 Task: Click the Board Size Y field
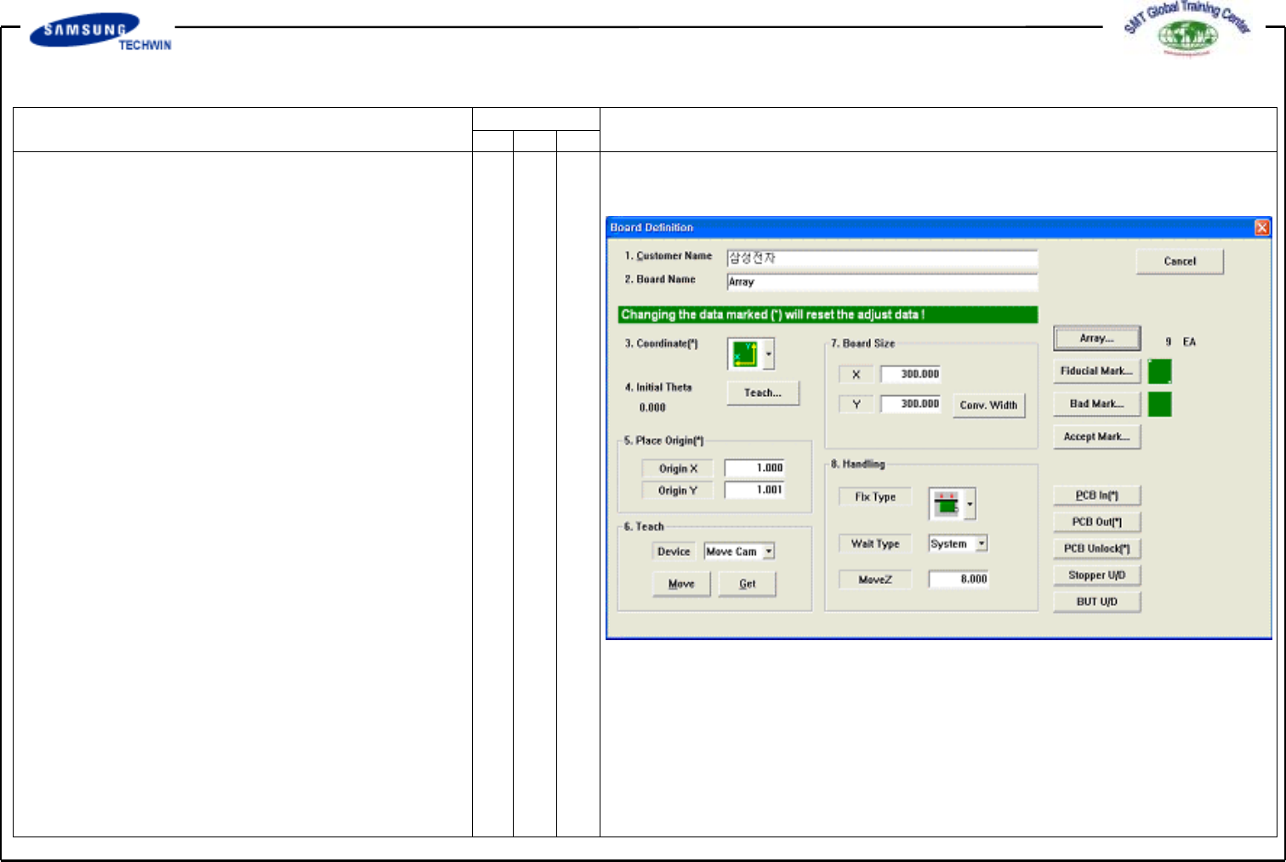[911, 404]
